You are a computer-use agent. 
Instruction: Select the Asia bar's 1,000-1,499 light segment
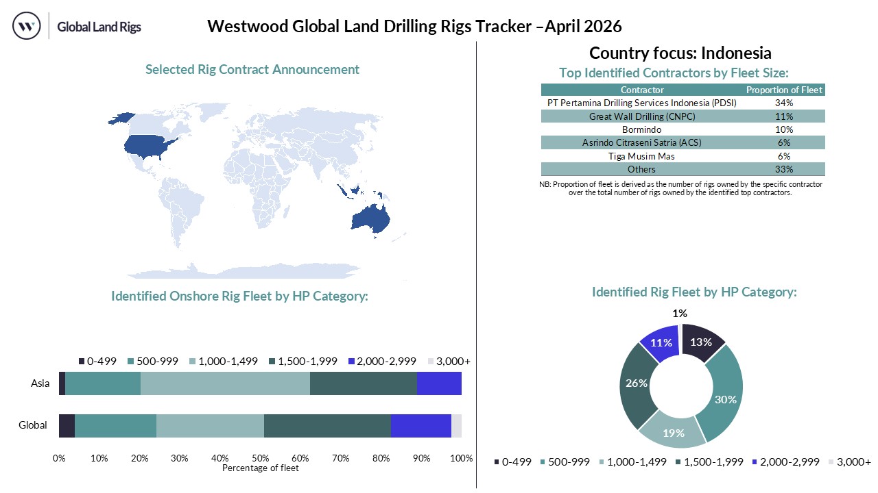click(225, 383)
